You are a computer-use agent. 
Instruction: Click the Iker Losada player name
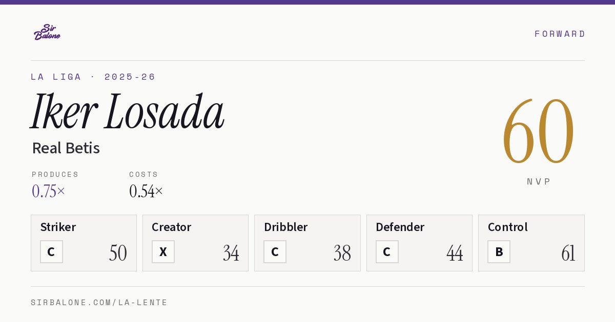click(127, 112)
